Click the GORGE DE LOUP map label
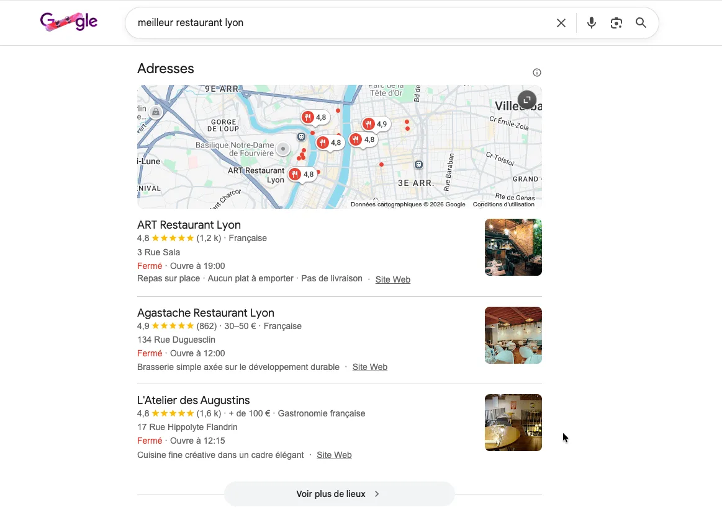Viewport: 722px width, 523px height. [223, 125]
